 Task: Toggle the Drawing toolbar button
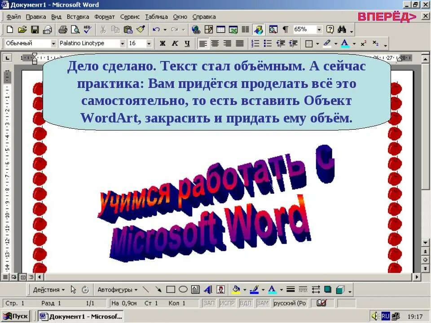[259, 30]
